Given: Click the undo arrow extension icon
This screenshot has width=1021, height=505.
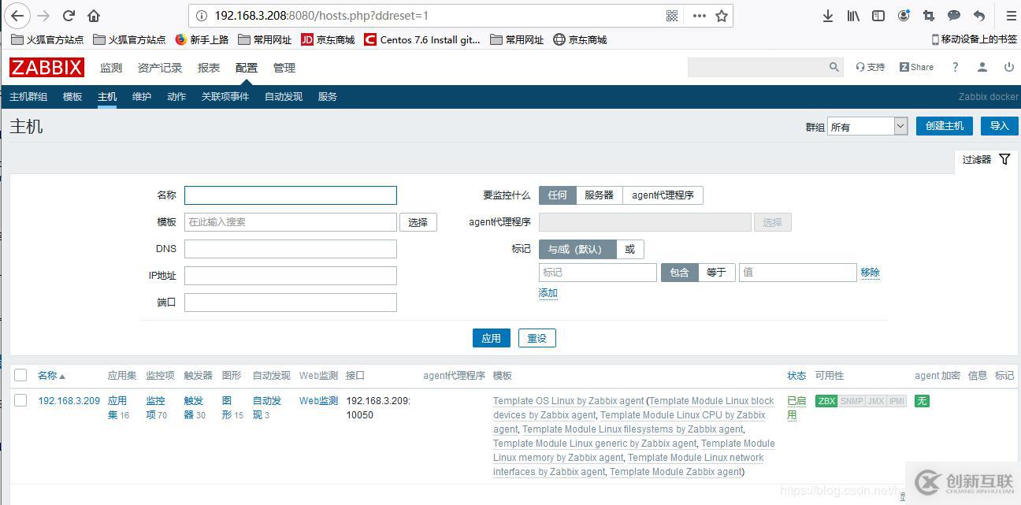Looking at the screenshot, I should pos(979,16).
